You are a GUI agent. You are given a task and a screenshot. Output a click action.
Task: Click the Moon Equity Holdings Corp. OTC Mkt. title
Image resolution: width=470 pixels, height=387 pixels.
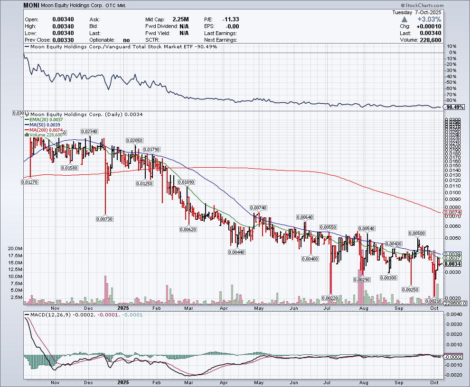pos(84,5)
